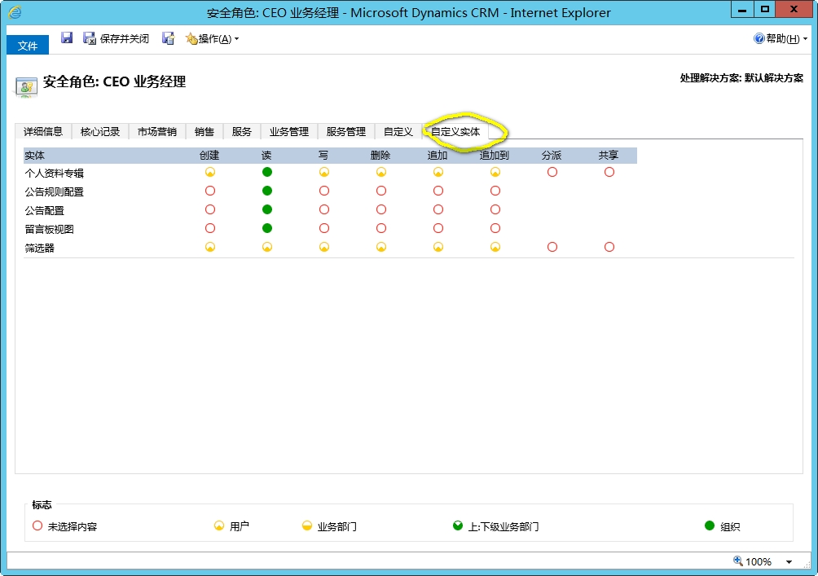Click the 筛选器 entity row label
This screenshot has height=576, width=818.
(40, 248)
